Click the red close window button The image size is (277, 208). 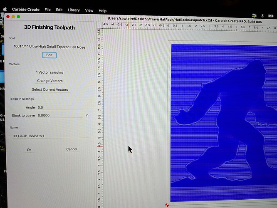tap(8, 17)
